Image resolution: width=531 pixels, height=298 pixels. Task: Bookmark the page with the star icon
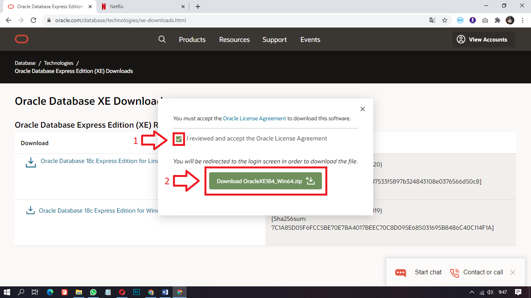445,20
